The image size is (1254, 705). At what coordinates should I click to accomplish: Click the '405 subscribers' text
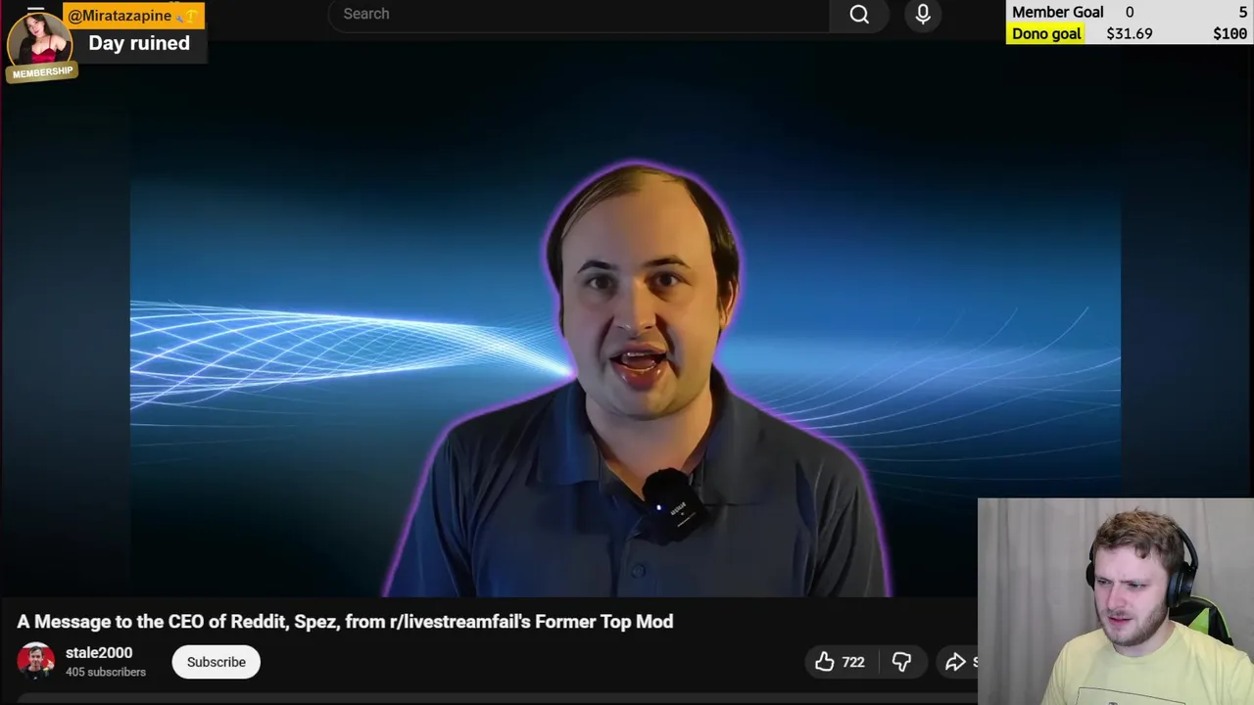point(106,672)
